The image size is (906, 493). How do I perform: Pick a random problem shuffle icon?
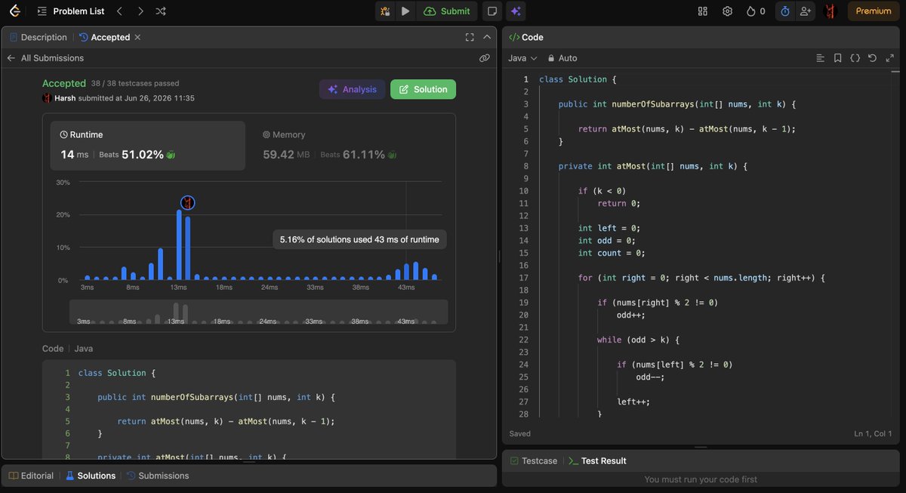(x=161, y=11)
